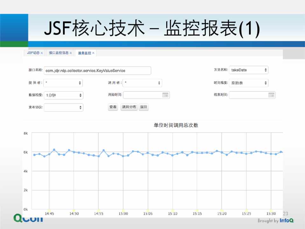Click the 返回 button
305x229 pixels.
click(144, 107)
